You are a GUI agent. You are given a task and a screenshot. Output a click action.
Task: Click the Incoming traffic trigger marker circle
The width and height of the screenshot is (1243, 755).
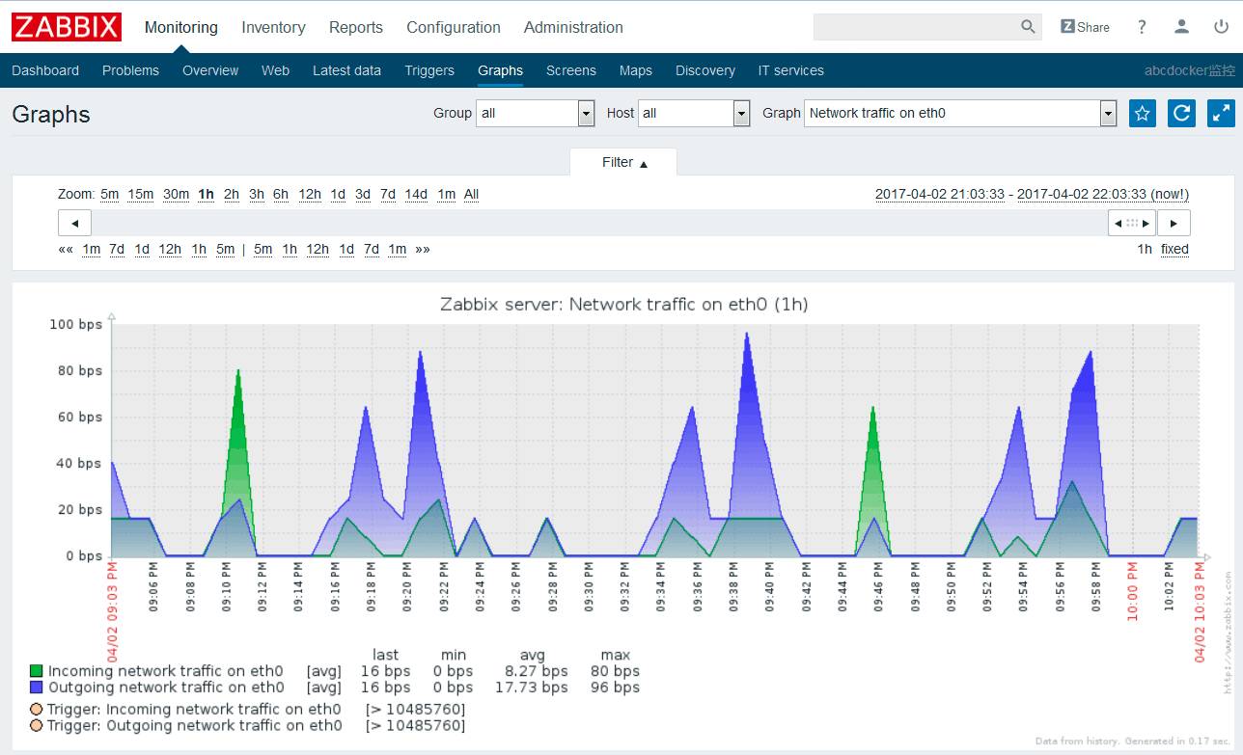37,710
